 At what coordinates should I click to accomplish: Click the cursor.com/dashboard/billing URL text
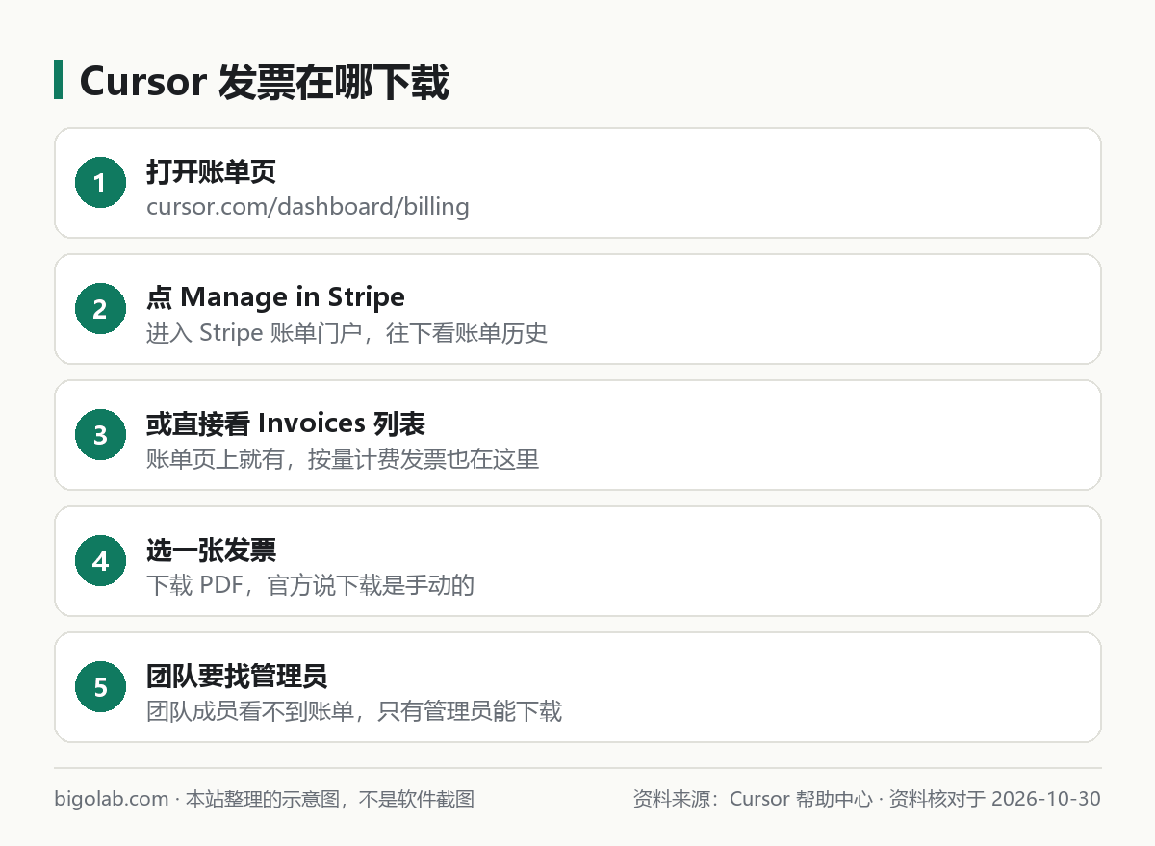(307, 206)
